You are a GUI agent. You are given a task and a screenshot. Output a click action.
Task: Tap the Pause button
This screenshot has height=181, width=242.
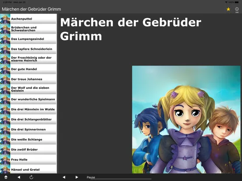[x=91, y=178]
